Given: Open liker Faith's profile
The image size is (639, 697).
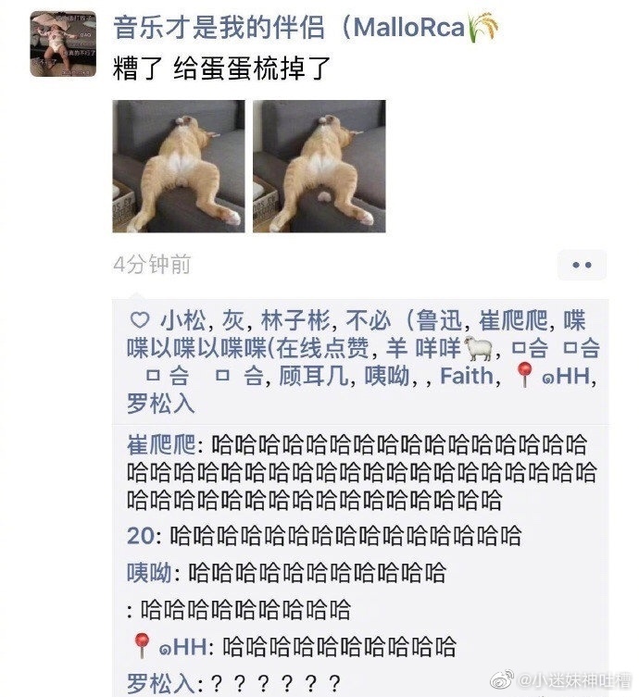Looking at the screenshot, I should click(467, 376).
